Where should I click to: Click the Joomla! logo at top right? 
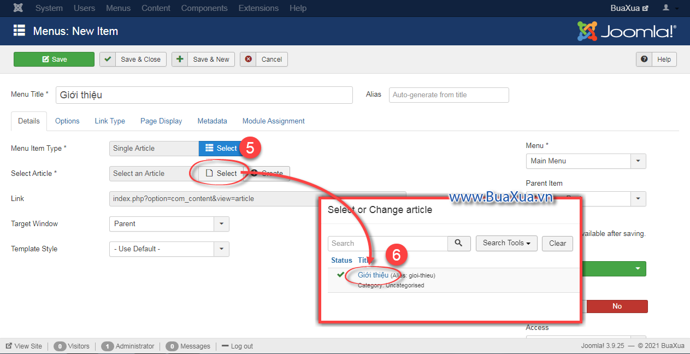pyautogui.click(x=627, y=31)
